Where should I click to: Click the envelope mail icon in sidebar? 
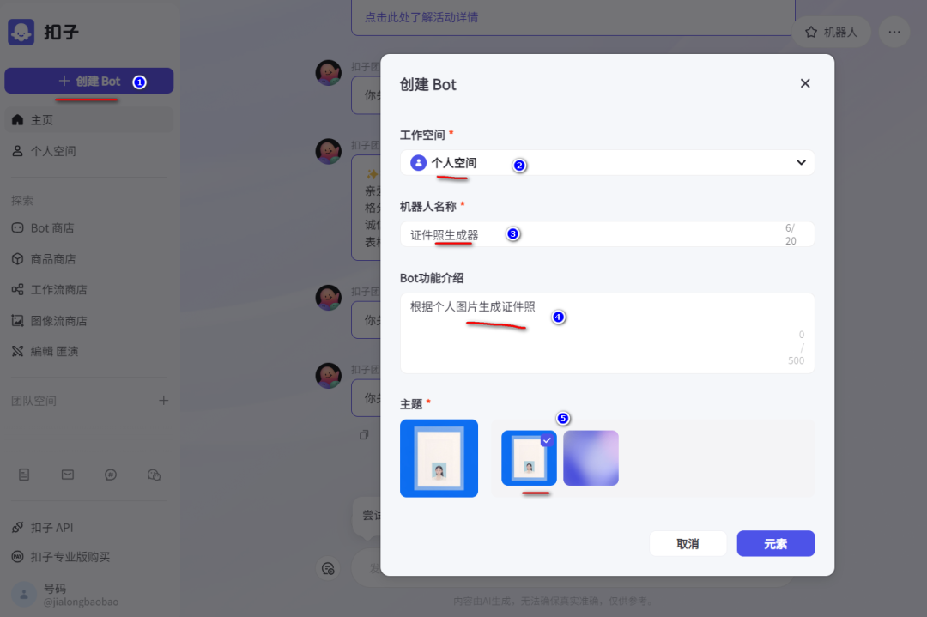[x=68, y=475]
